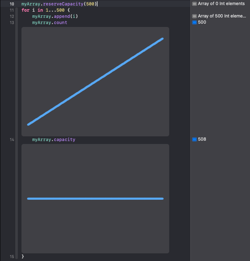Click the 508 result value in sidebar
The height and width of the screenshot is (261, 250).
click(x=202, y=139)
